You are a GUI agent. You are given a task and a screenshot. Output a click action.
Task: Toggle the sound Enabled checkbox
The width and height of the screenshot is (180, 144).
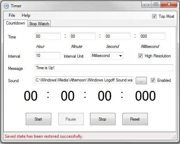153,80
